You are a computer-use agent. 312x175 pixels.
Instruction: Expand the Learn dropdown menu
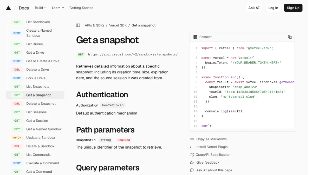pyautogui.click(x=58, y=8)
